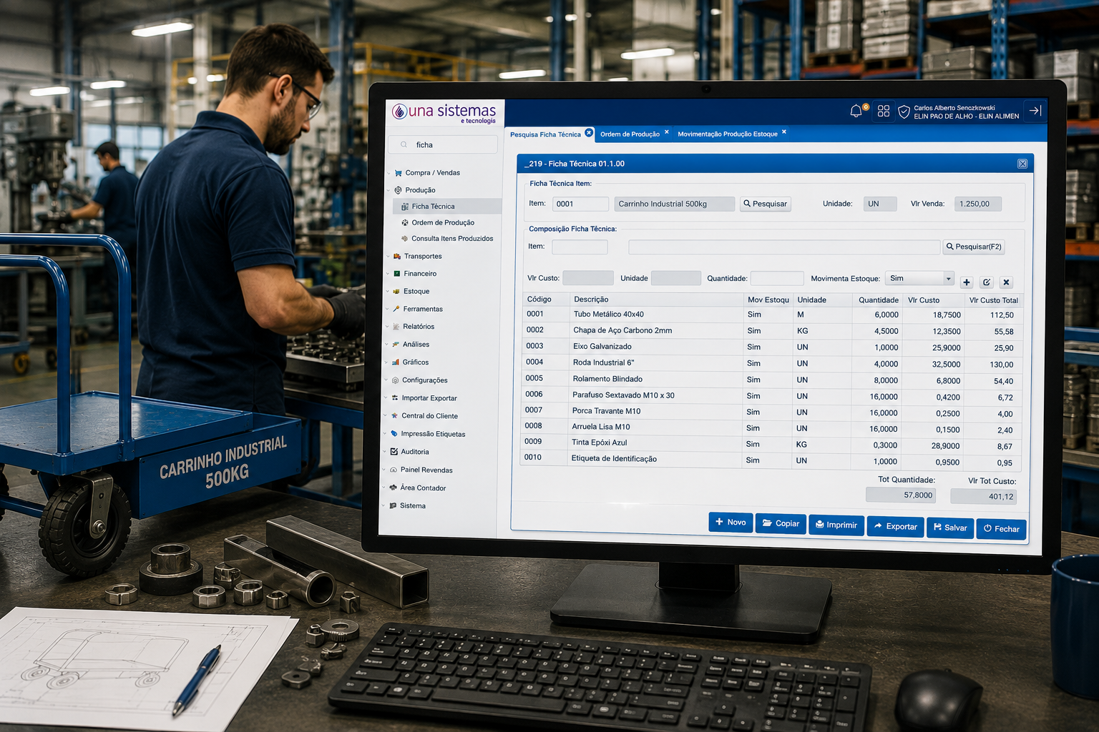Expand the Painel Revendas menu arrow

(x=384, y=470)
